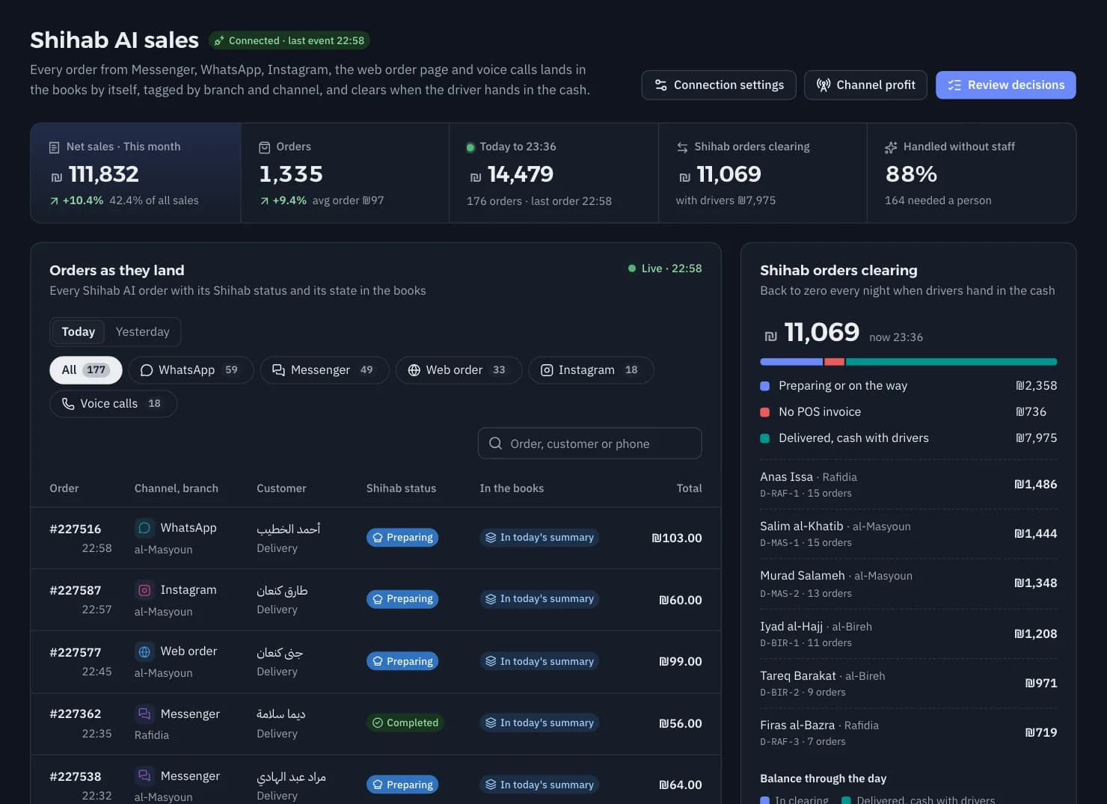The image size is (1107, 804).
Task: Filter orders by Messenger channel
Action: pos(325,370)
